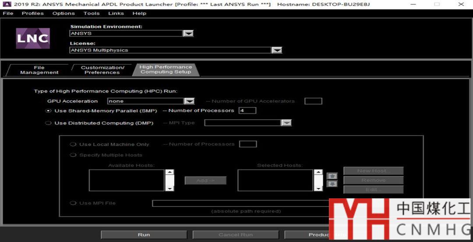
Task: Click Selected Hosts scroll up arrow
Action: tap(318, 172)
